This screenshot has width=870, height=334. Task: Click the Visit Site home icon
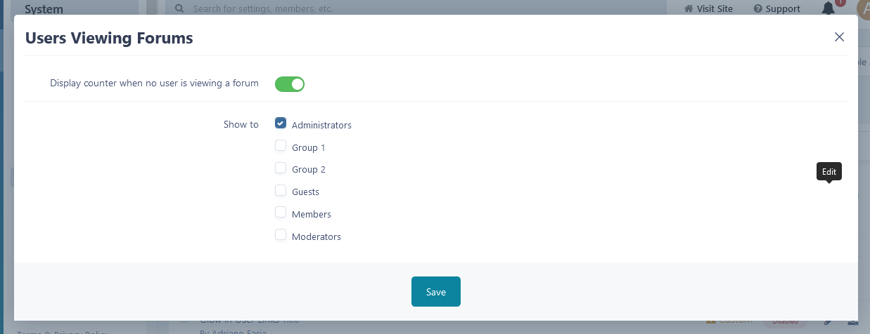[689, 9]
